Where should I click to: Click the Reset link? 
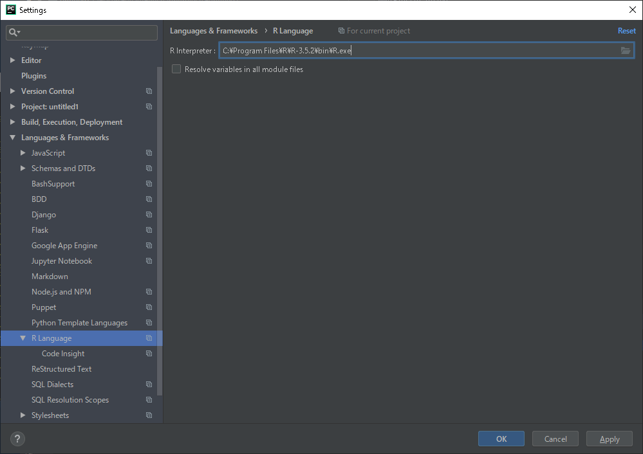(x=626, y=30)
